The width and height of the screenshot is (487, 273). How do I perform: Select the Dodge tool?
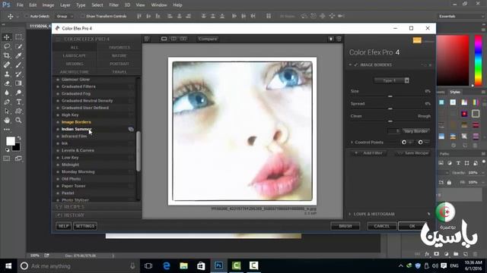(x=18, y=93)
